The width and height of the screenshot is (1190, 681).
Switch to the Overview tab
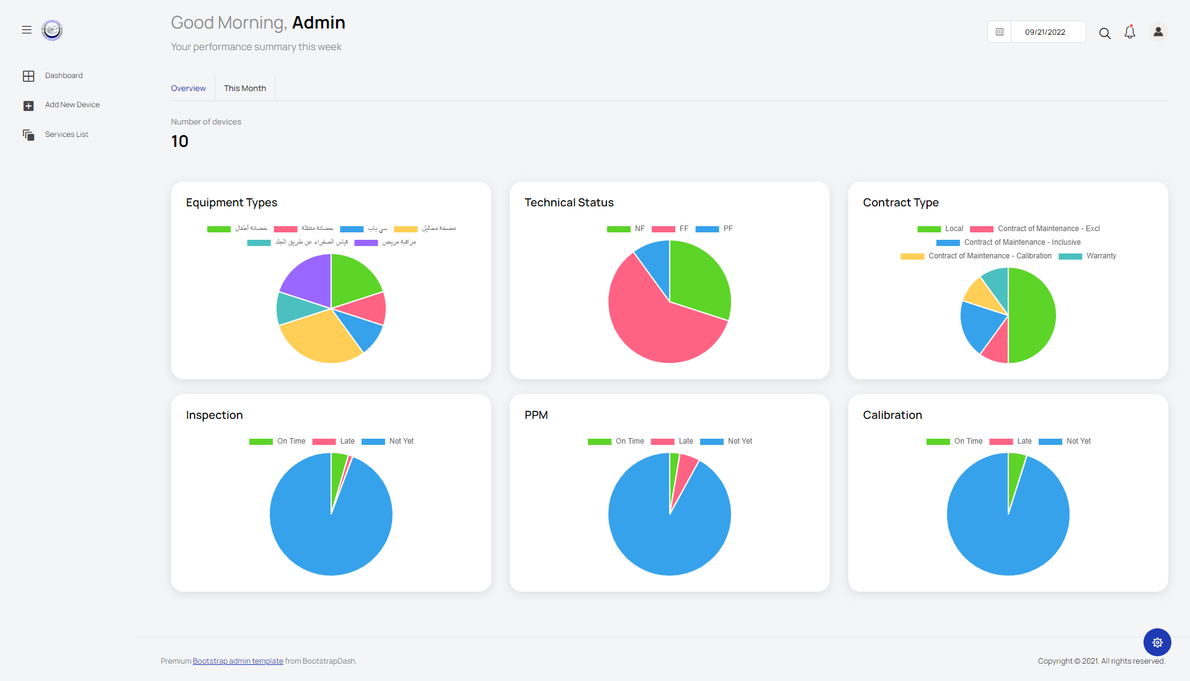click(x=189, y=89)
